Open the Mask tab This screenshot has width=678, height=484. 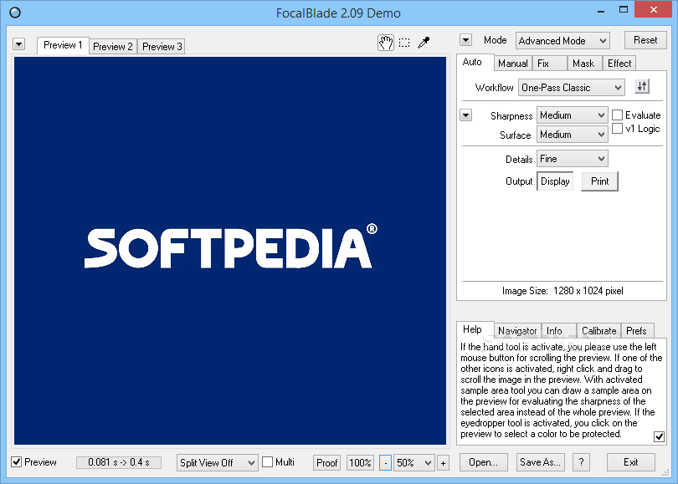point(583,64)
